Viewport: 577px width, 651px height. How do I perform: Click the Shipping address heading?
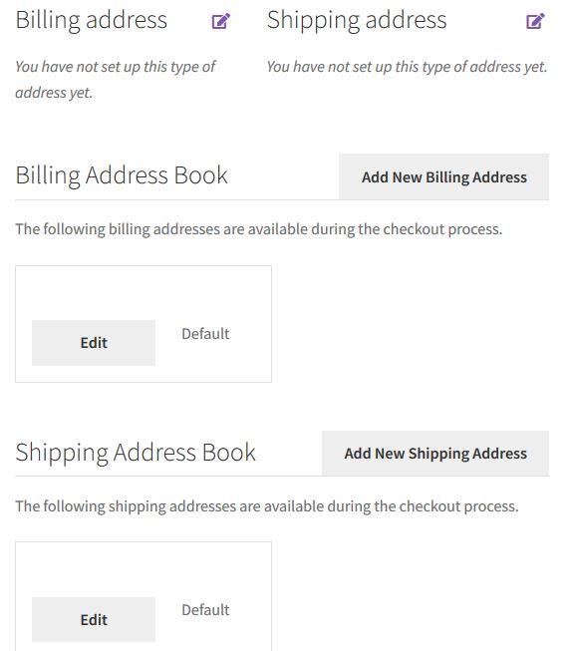(x=357, y=20)
